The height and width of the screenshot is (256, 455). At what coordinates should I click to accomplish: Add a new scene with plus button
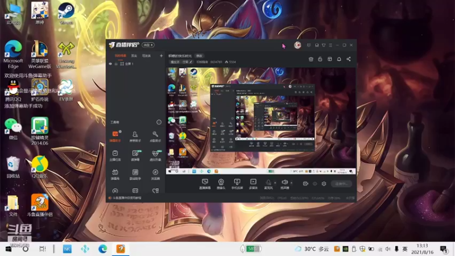(162, 56)
